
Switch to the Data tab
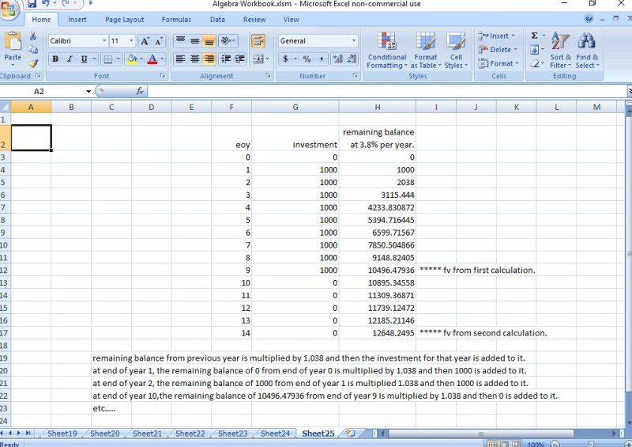pos(217,19)
